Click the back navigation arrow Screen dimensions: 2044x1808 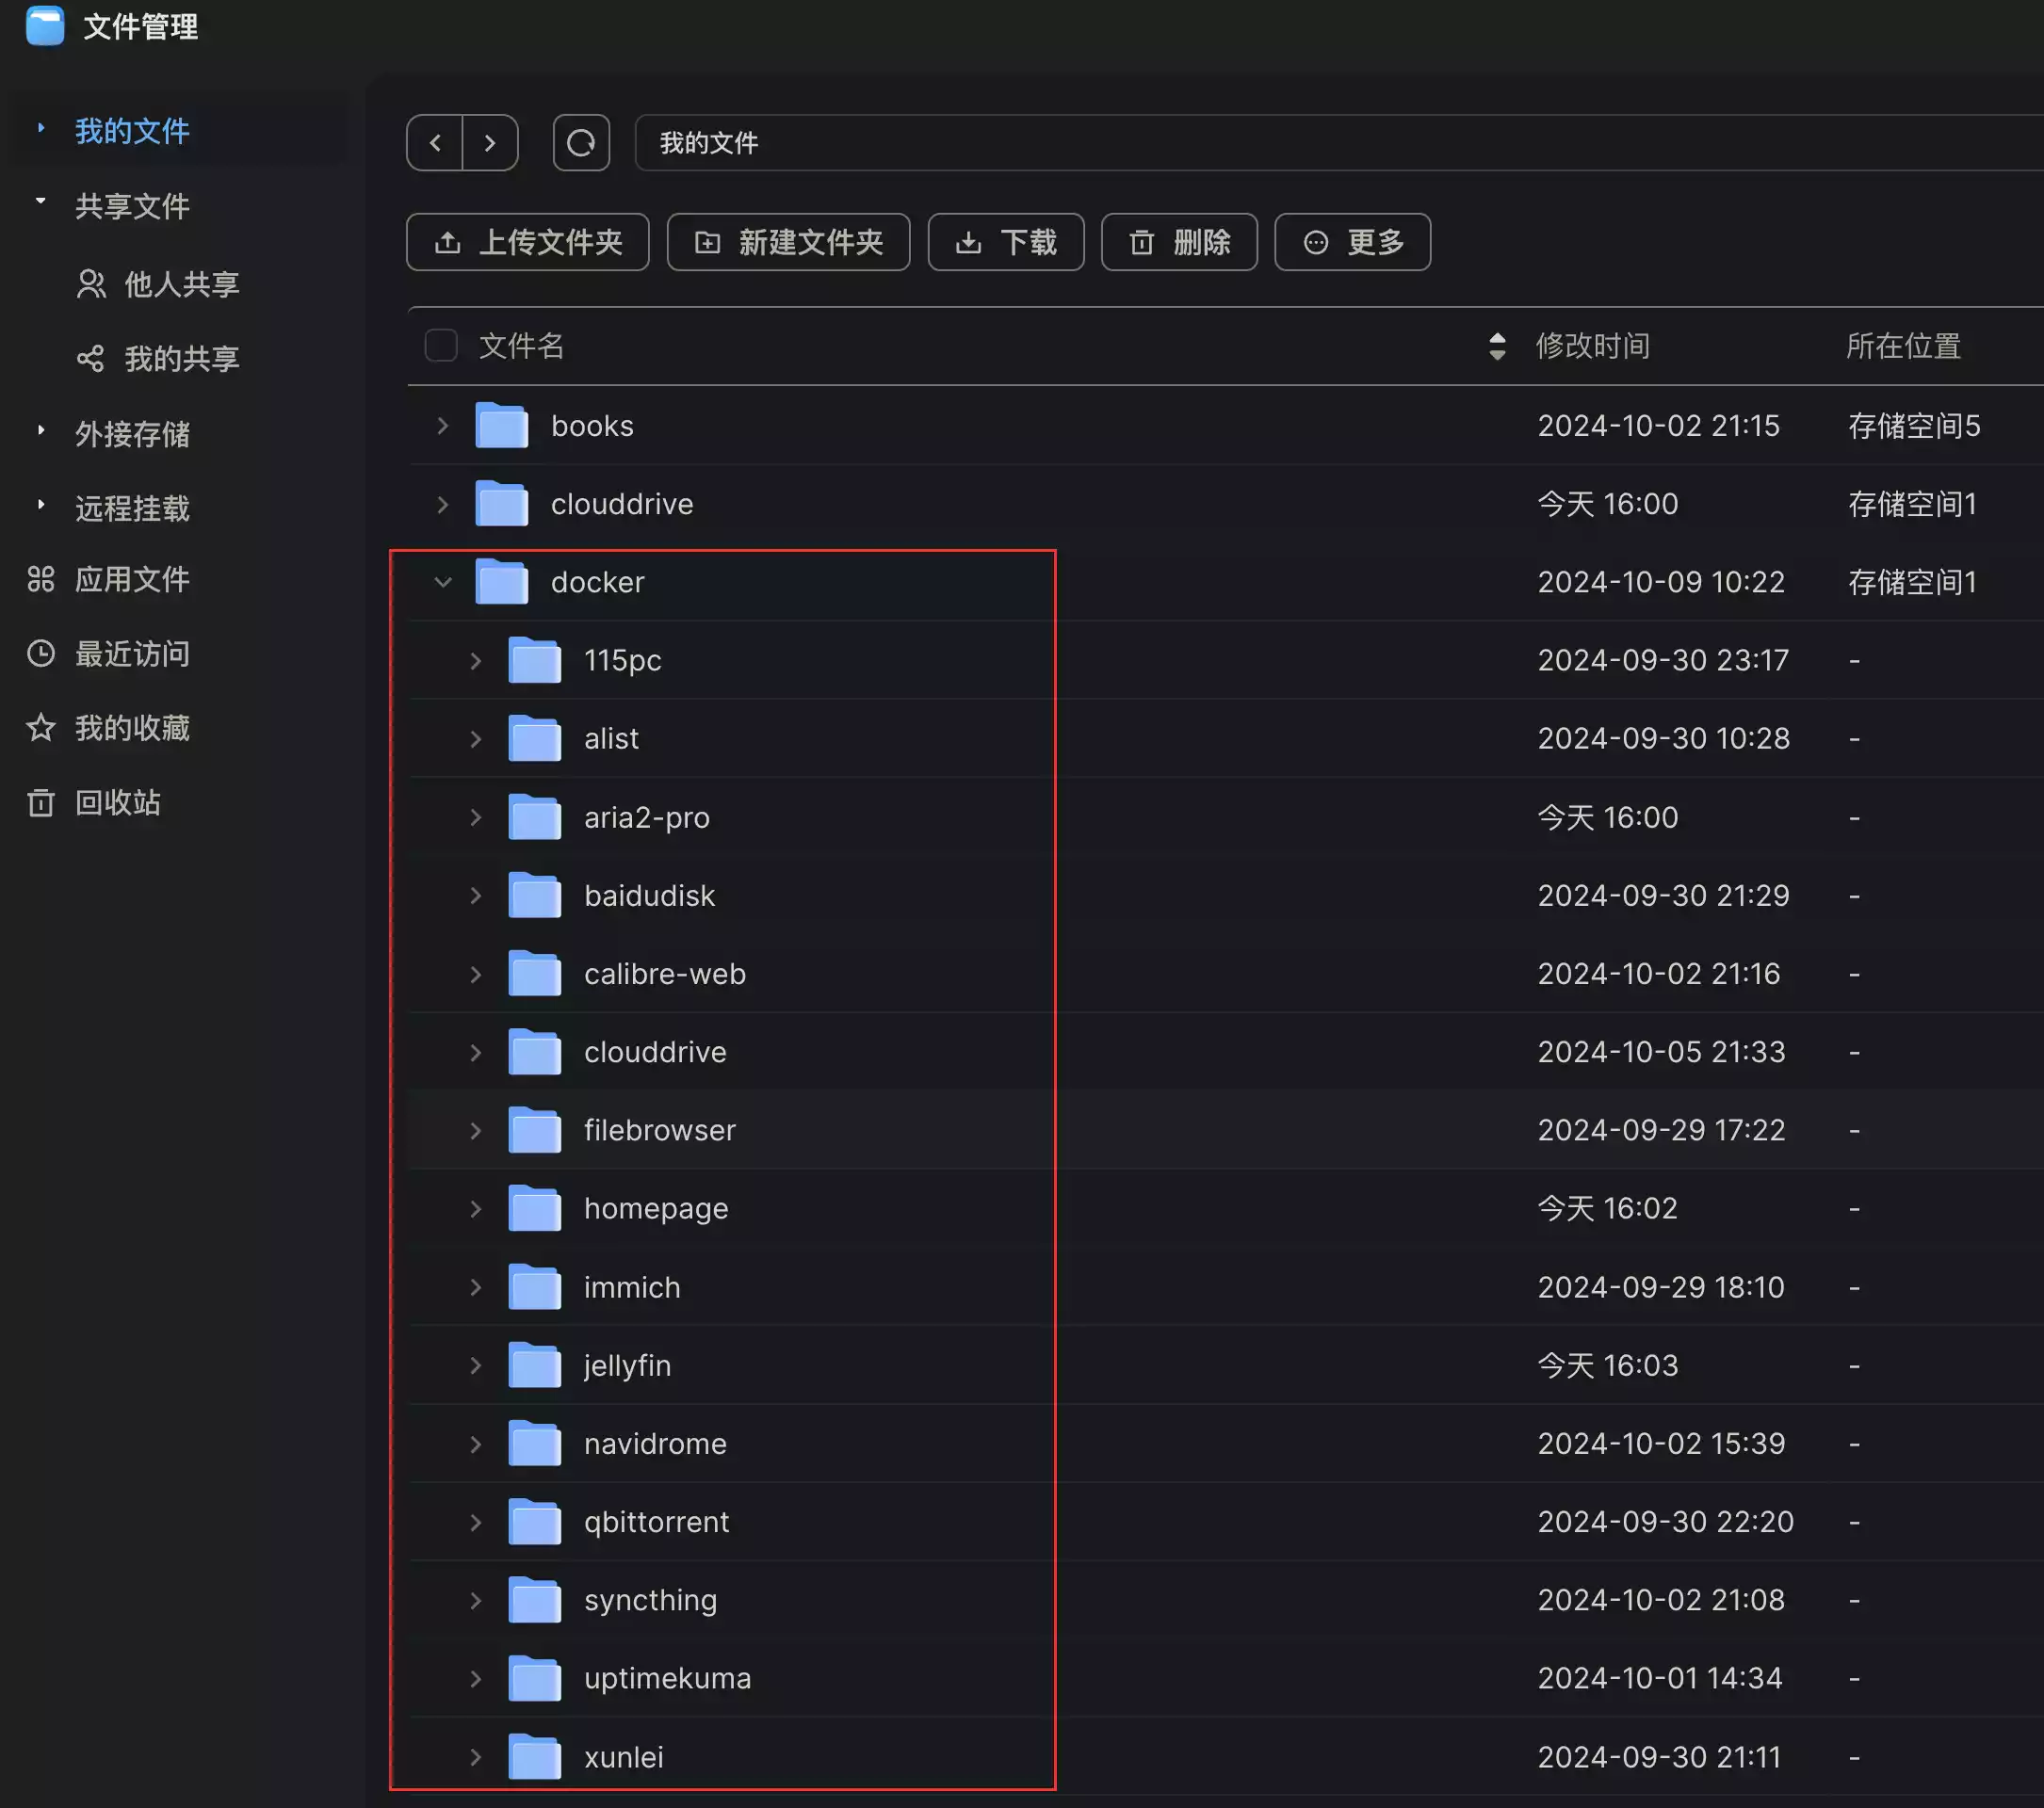[x=435, y=143]
